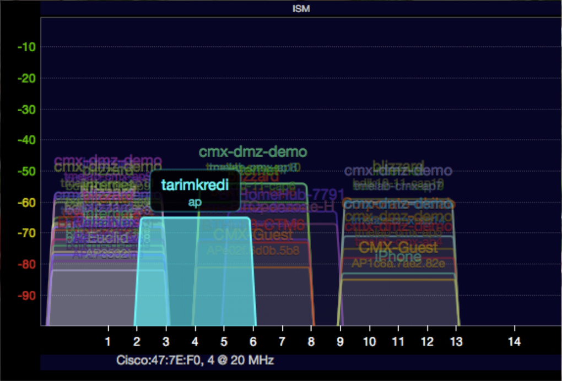Select channel 10 on the axis
The height and width of the screenshot is (381, 562).
tap(370, 341)
